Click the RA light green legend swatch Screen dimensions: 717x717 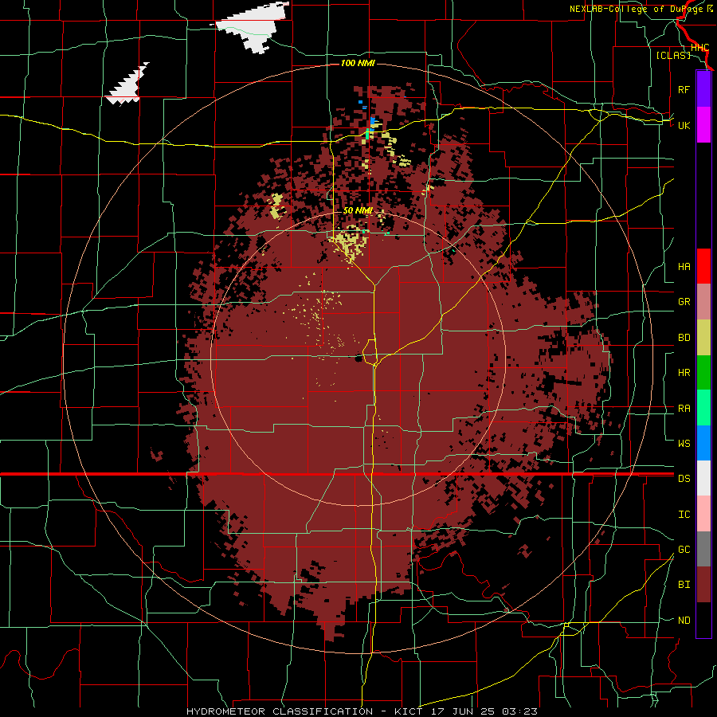[x=703, y=408]
